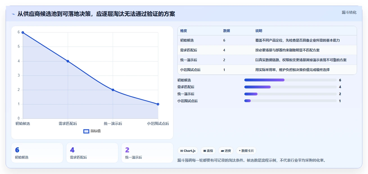
Task: Click the footnote starting 漏斗强调每一轮
Action: tap(252, 161)
